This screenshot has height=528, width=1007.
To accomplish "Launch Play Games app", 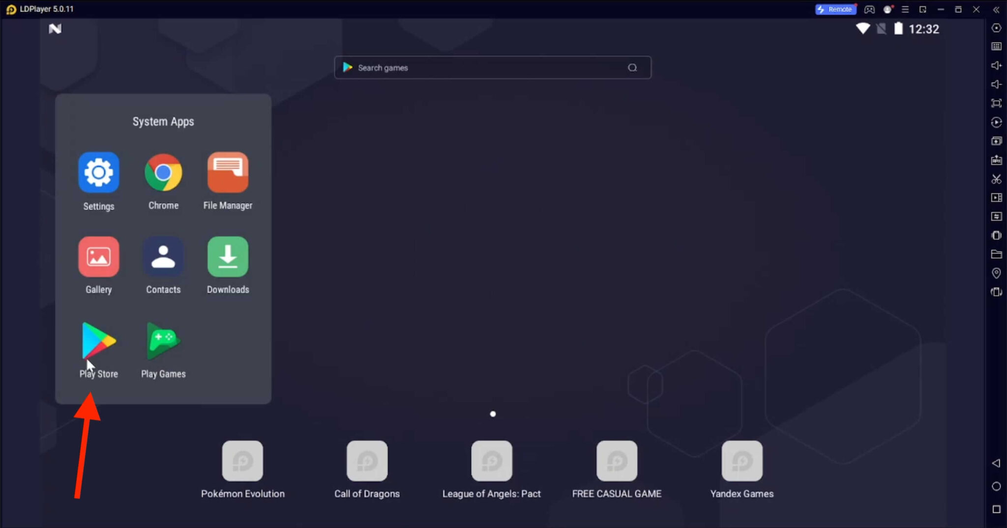I will pyautogui.click(x=163, y=340).
